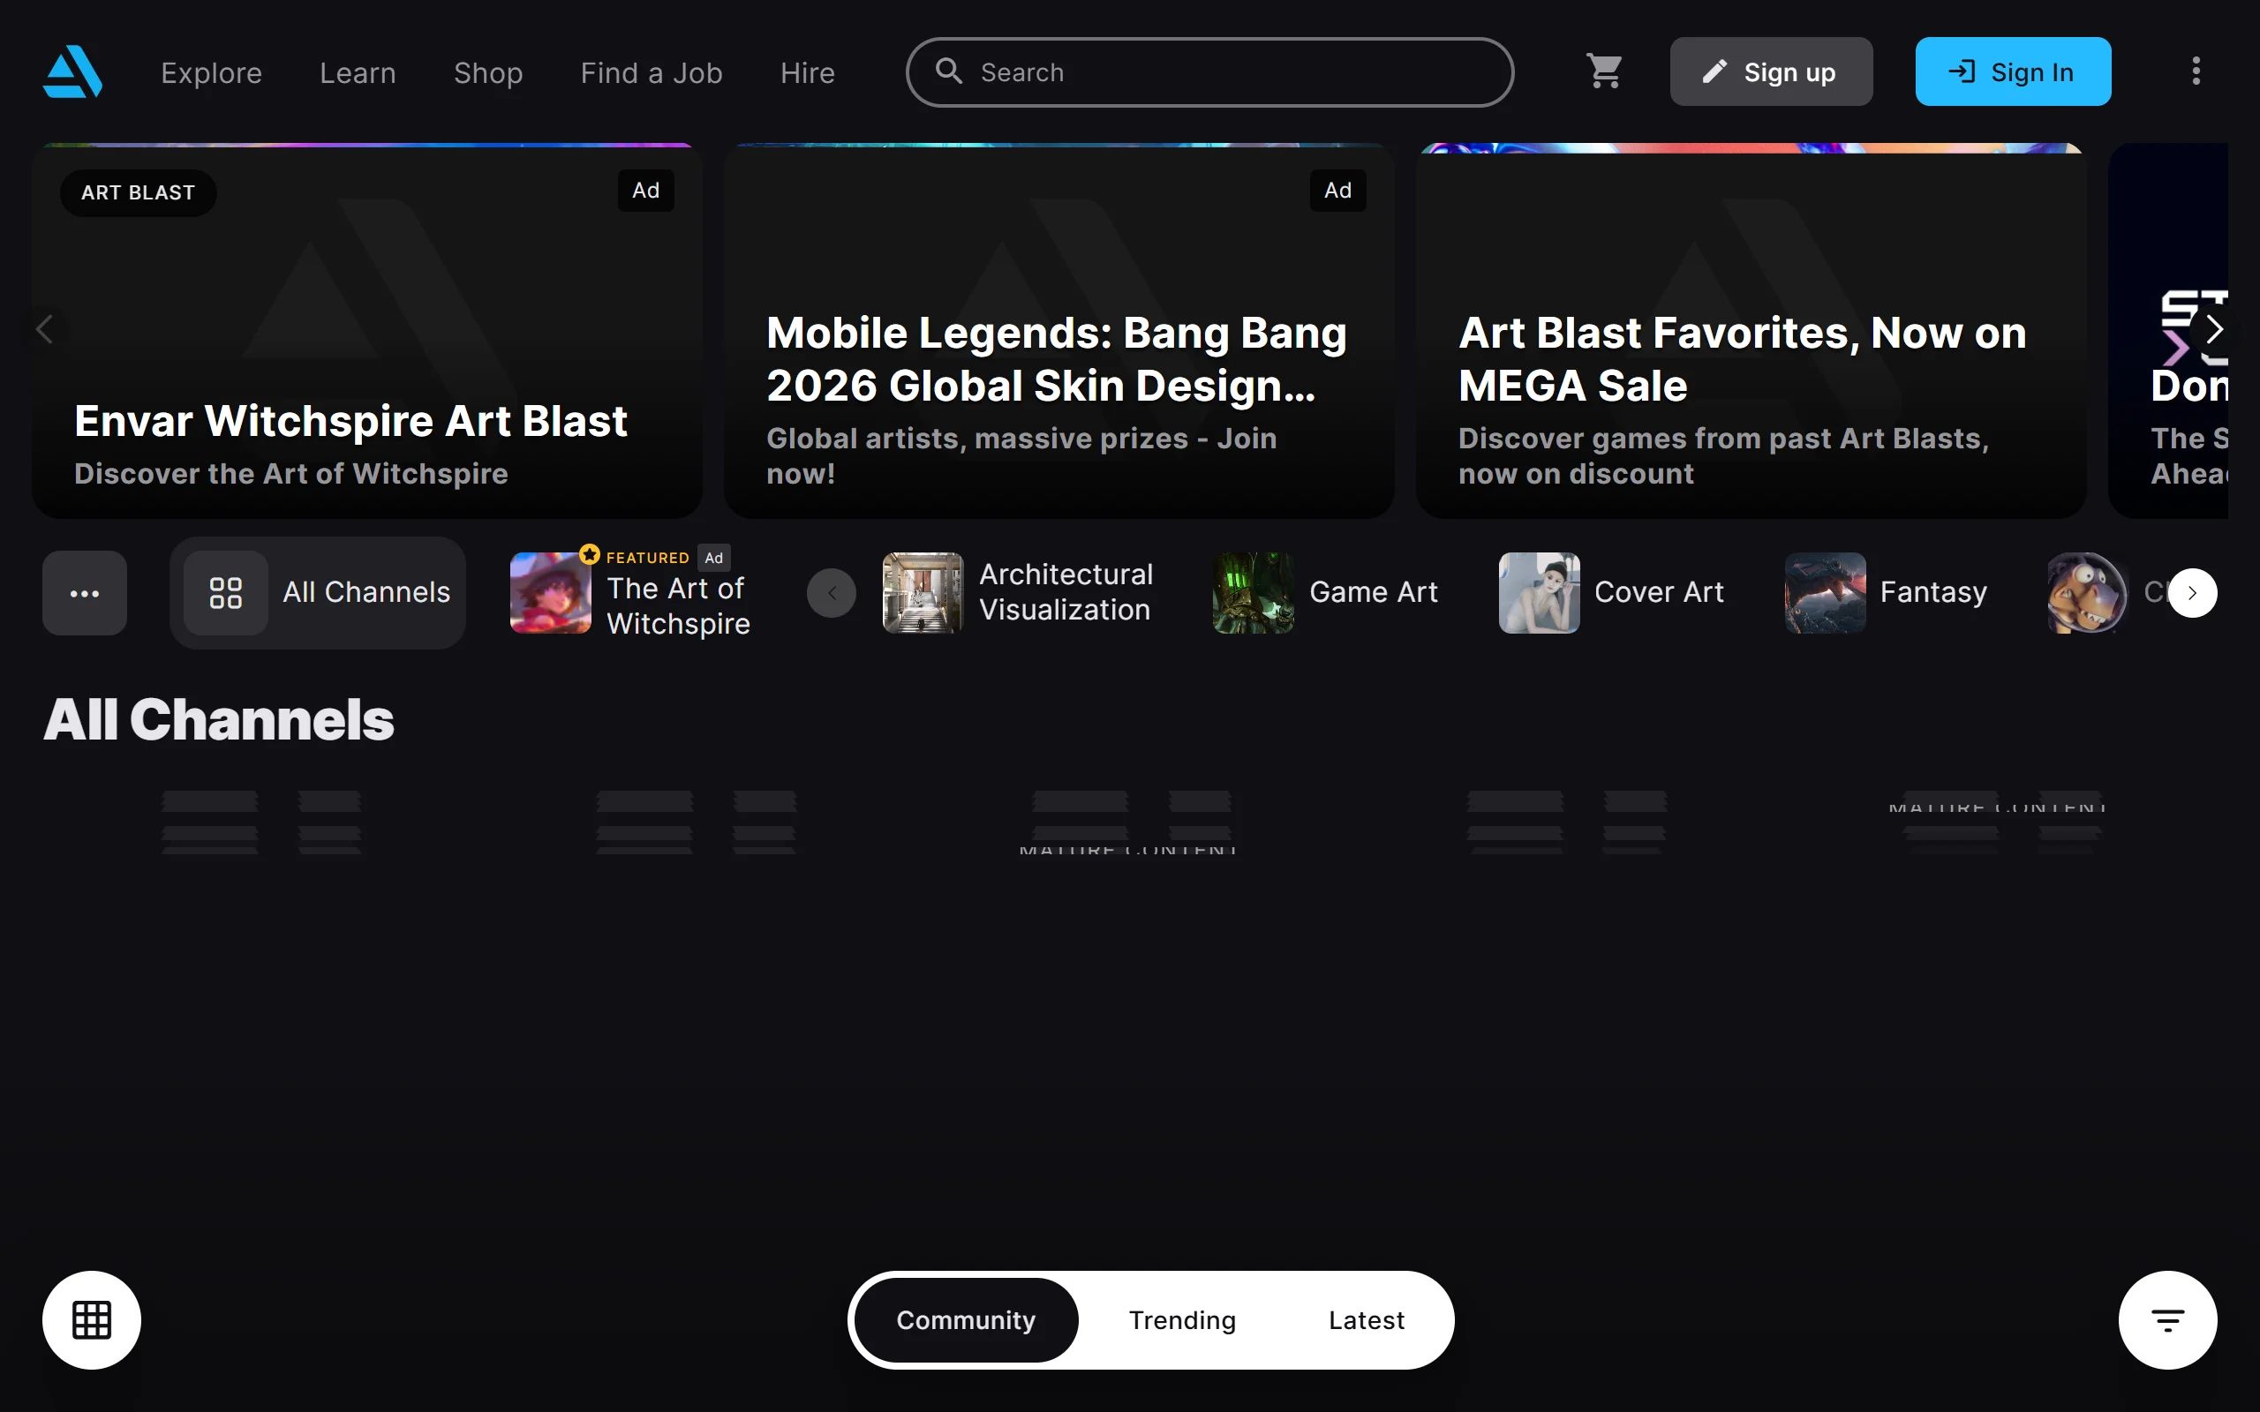Screen dimensions: 2260x1412
Task: Click the Fantasy channel thumbnail
Action: tap(1825, 592)
